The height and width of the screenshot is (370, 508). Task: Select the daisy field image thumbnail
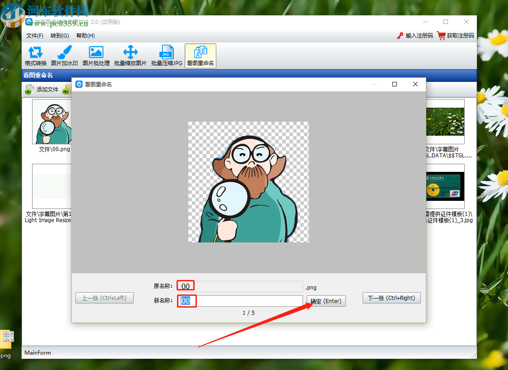click(x=445, y=122)
